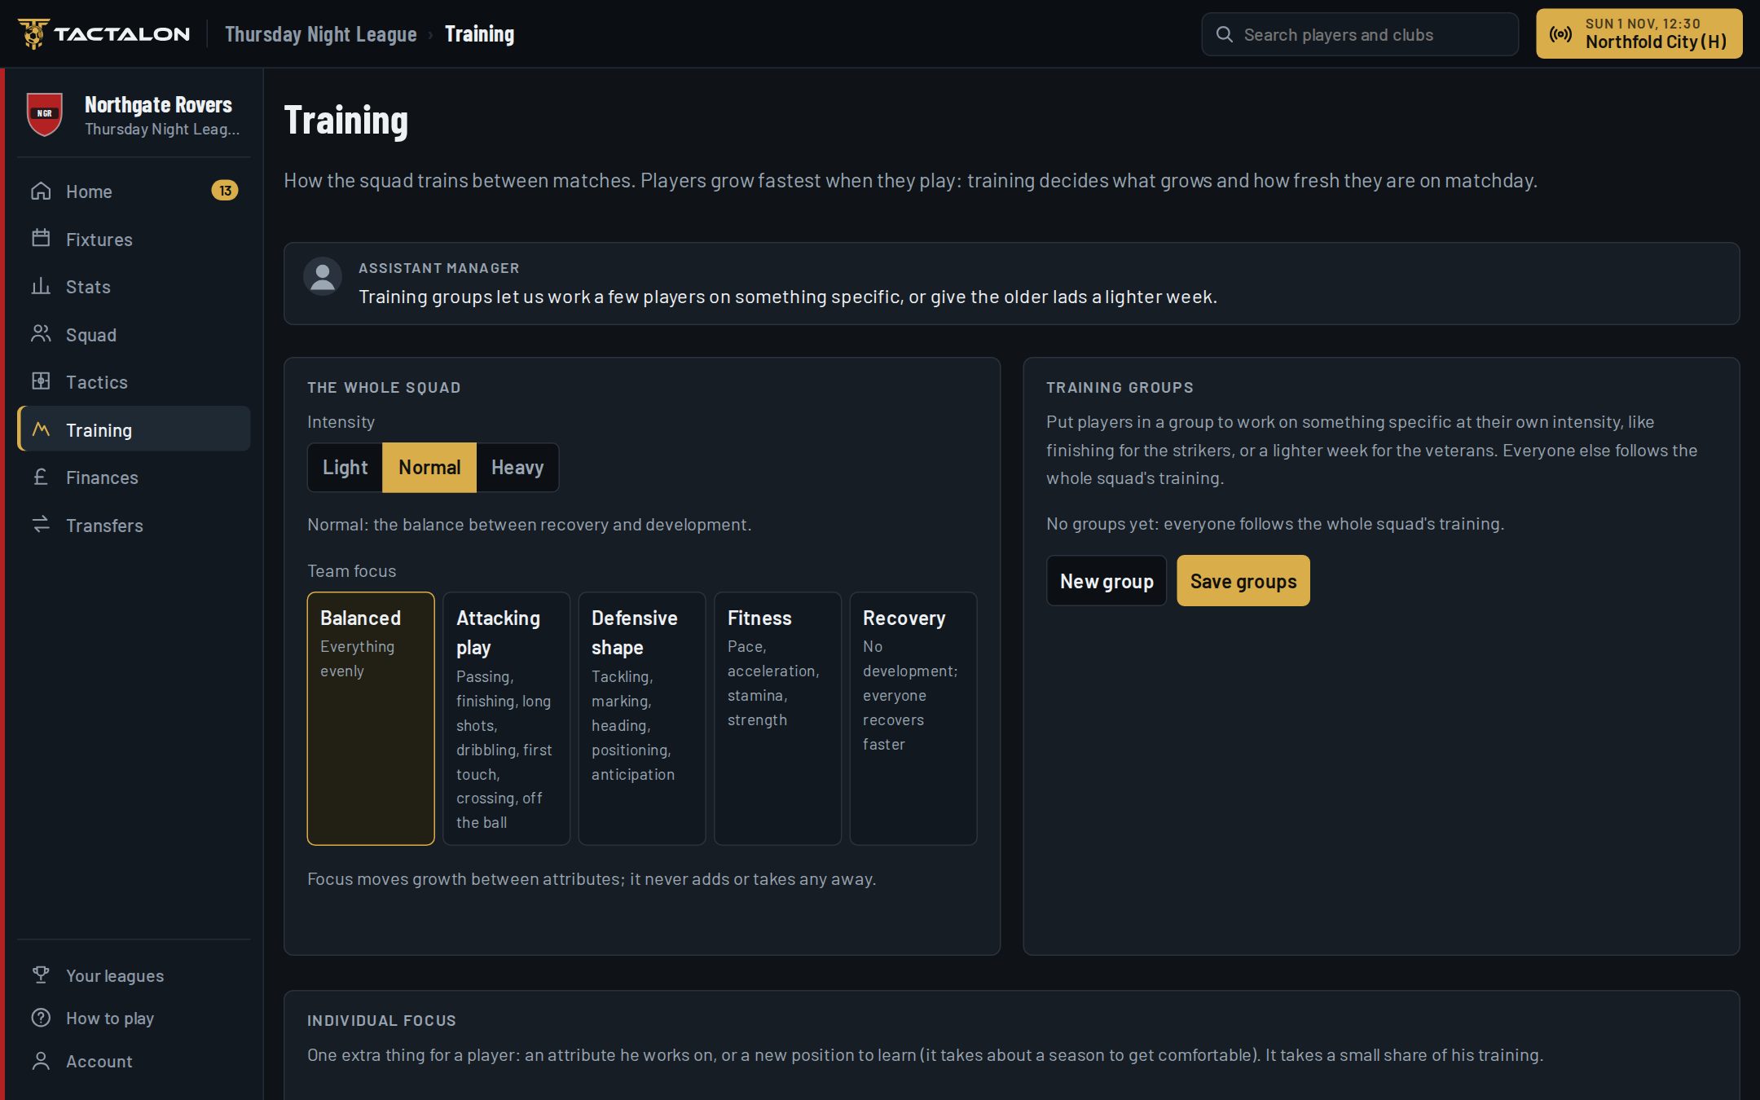Click the Your leagues trophy icon
The image size is (1760, 1100).
(x=41, y=975)
